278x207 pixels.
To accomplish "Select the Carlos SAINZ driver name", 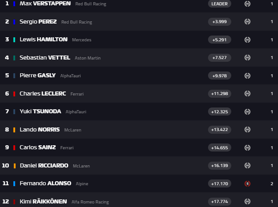I will pyautogui.click(x=37, y=147).
